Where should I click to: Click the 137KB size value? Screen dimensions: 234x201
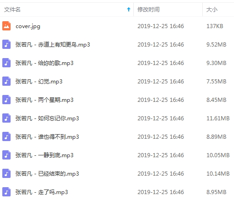point(215,26)
